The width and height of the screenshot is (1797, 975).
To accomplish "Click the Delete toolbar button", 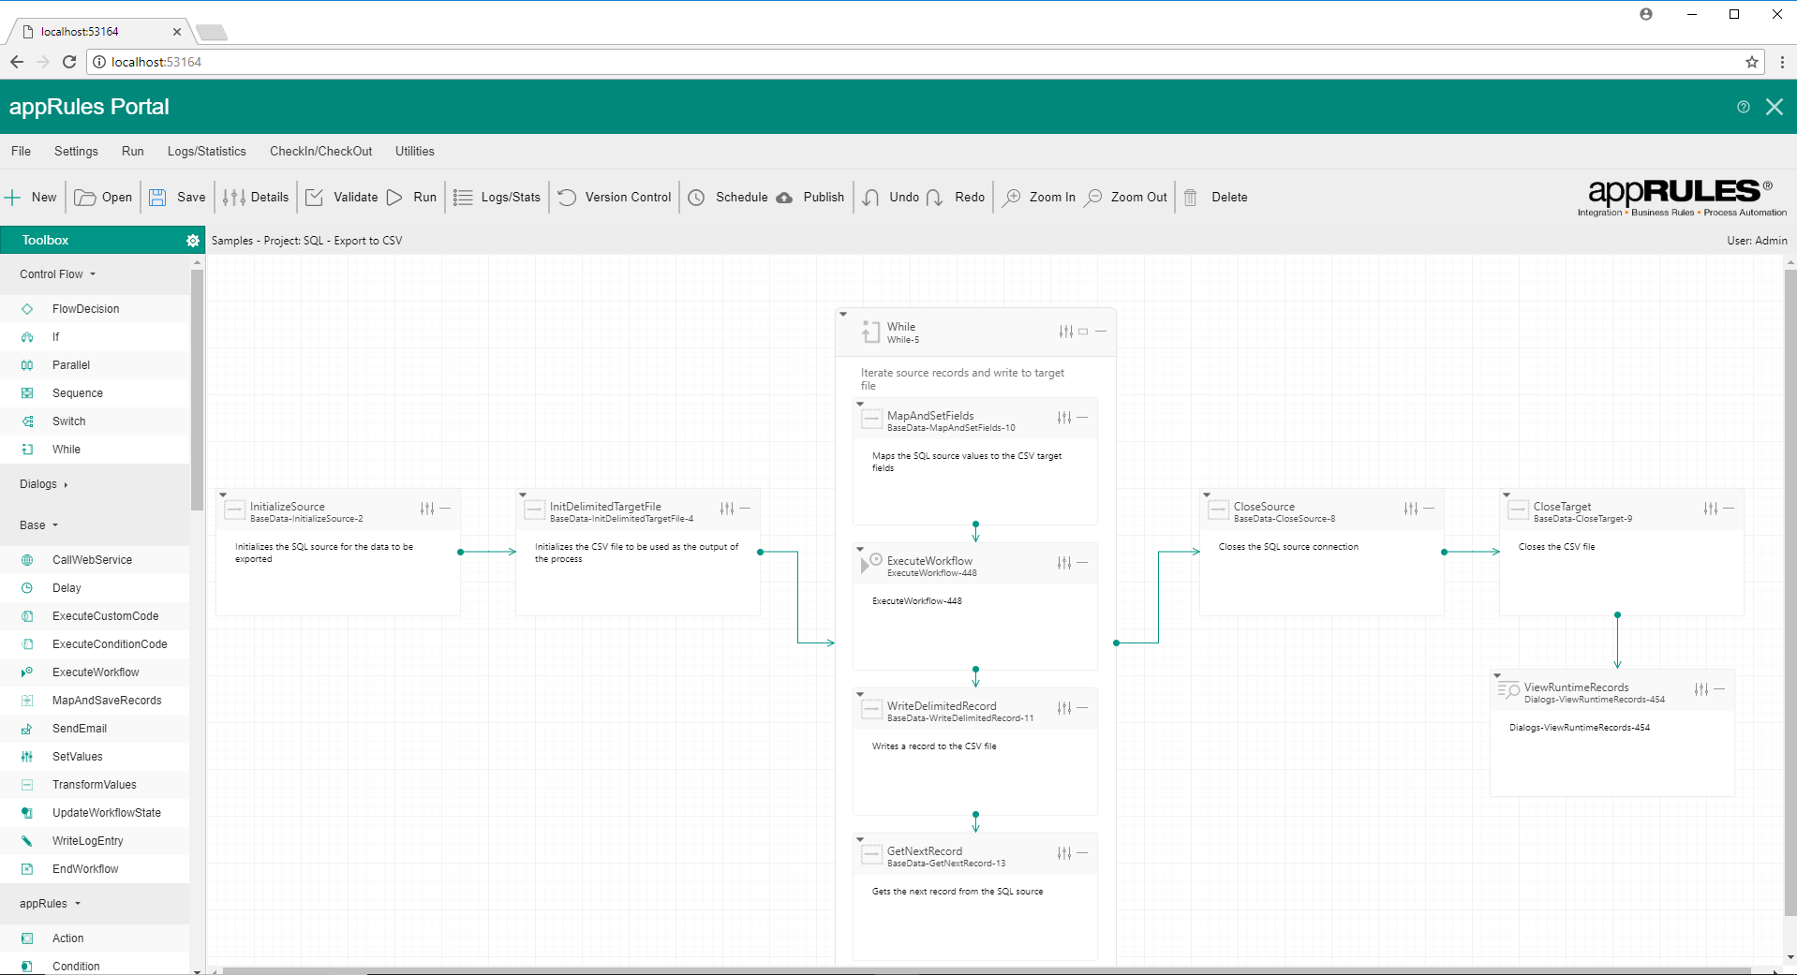I will pyautogui.click(x=1215, y=198).
